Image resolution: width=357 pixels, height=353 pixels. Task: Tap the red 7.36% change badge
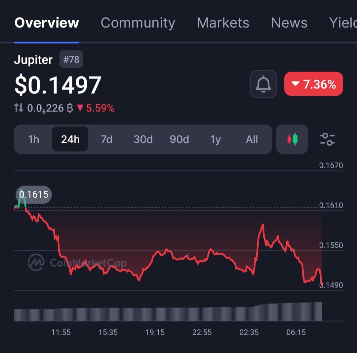pos(313,84)
